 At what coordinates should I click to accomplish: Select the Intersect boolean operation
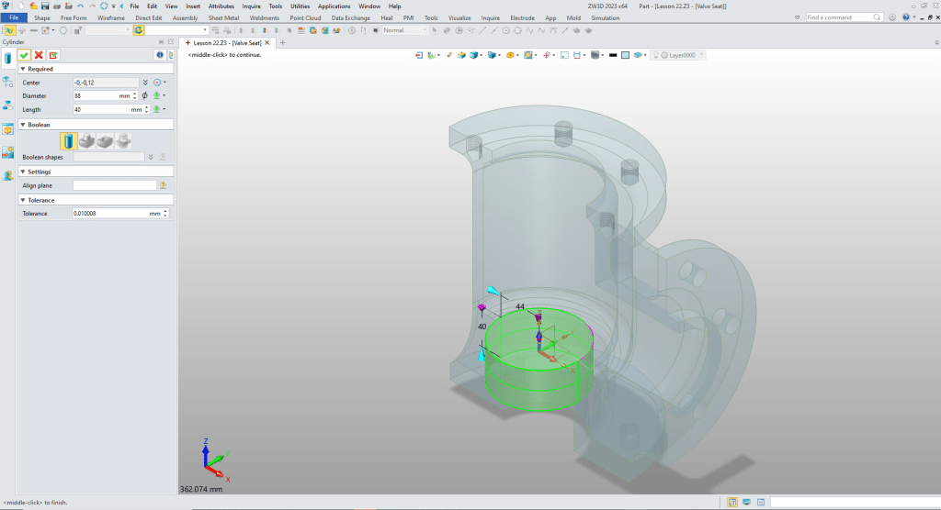pyautogui.click(x=122, y=140)
